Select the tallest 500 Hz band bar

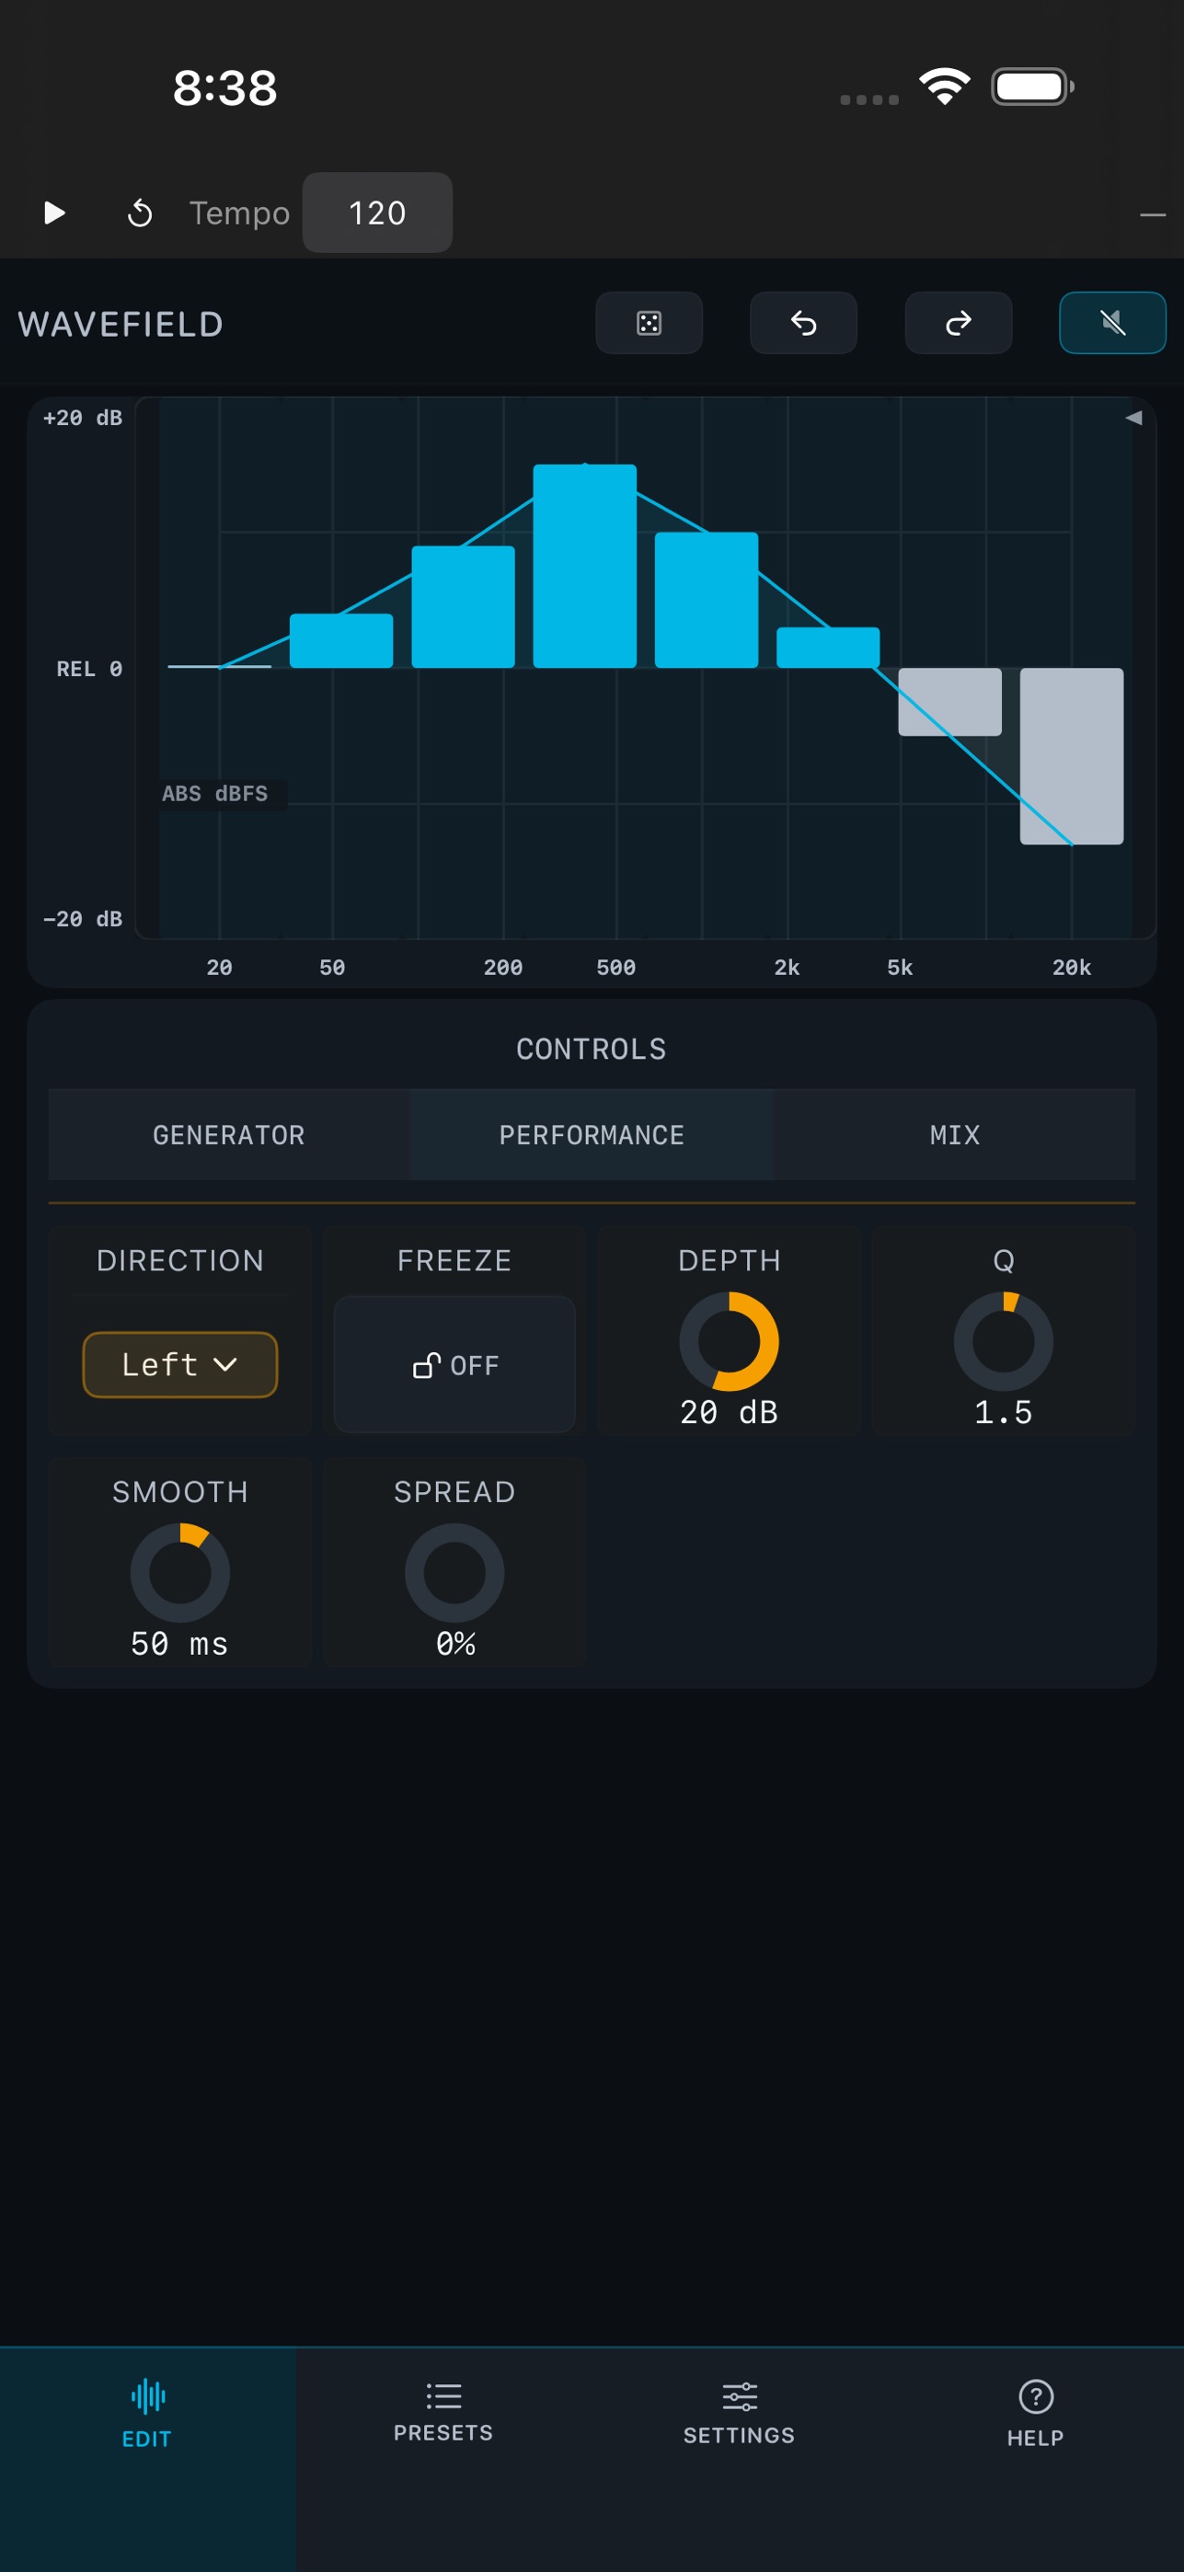pos(585,566)
